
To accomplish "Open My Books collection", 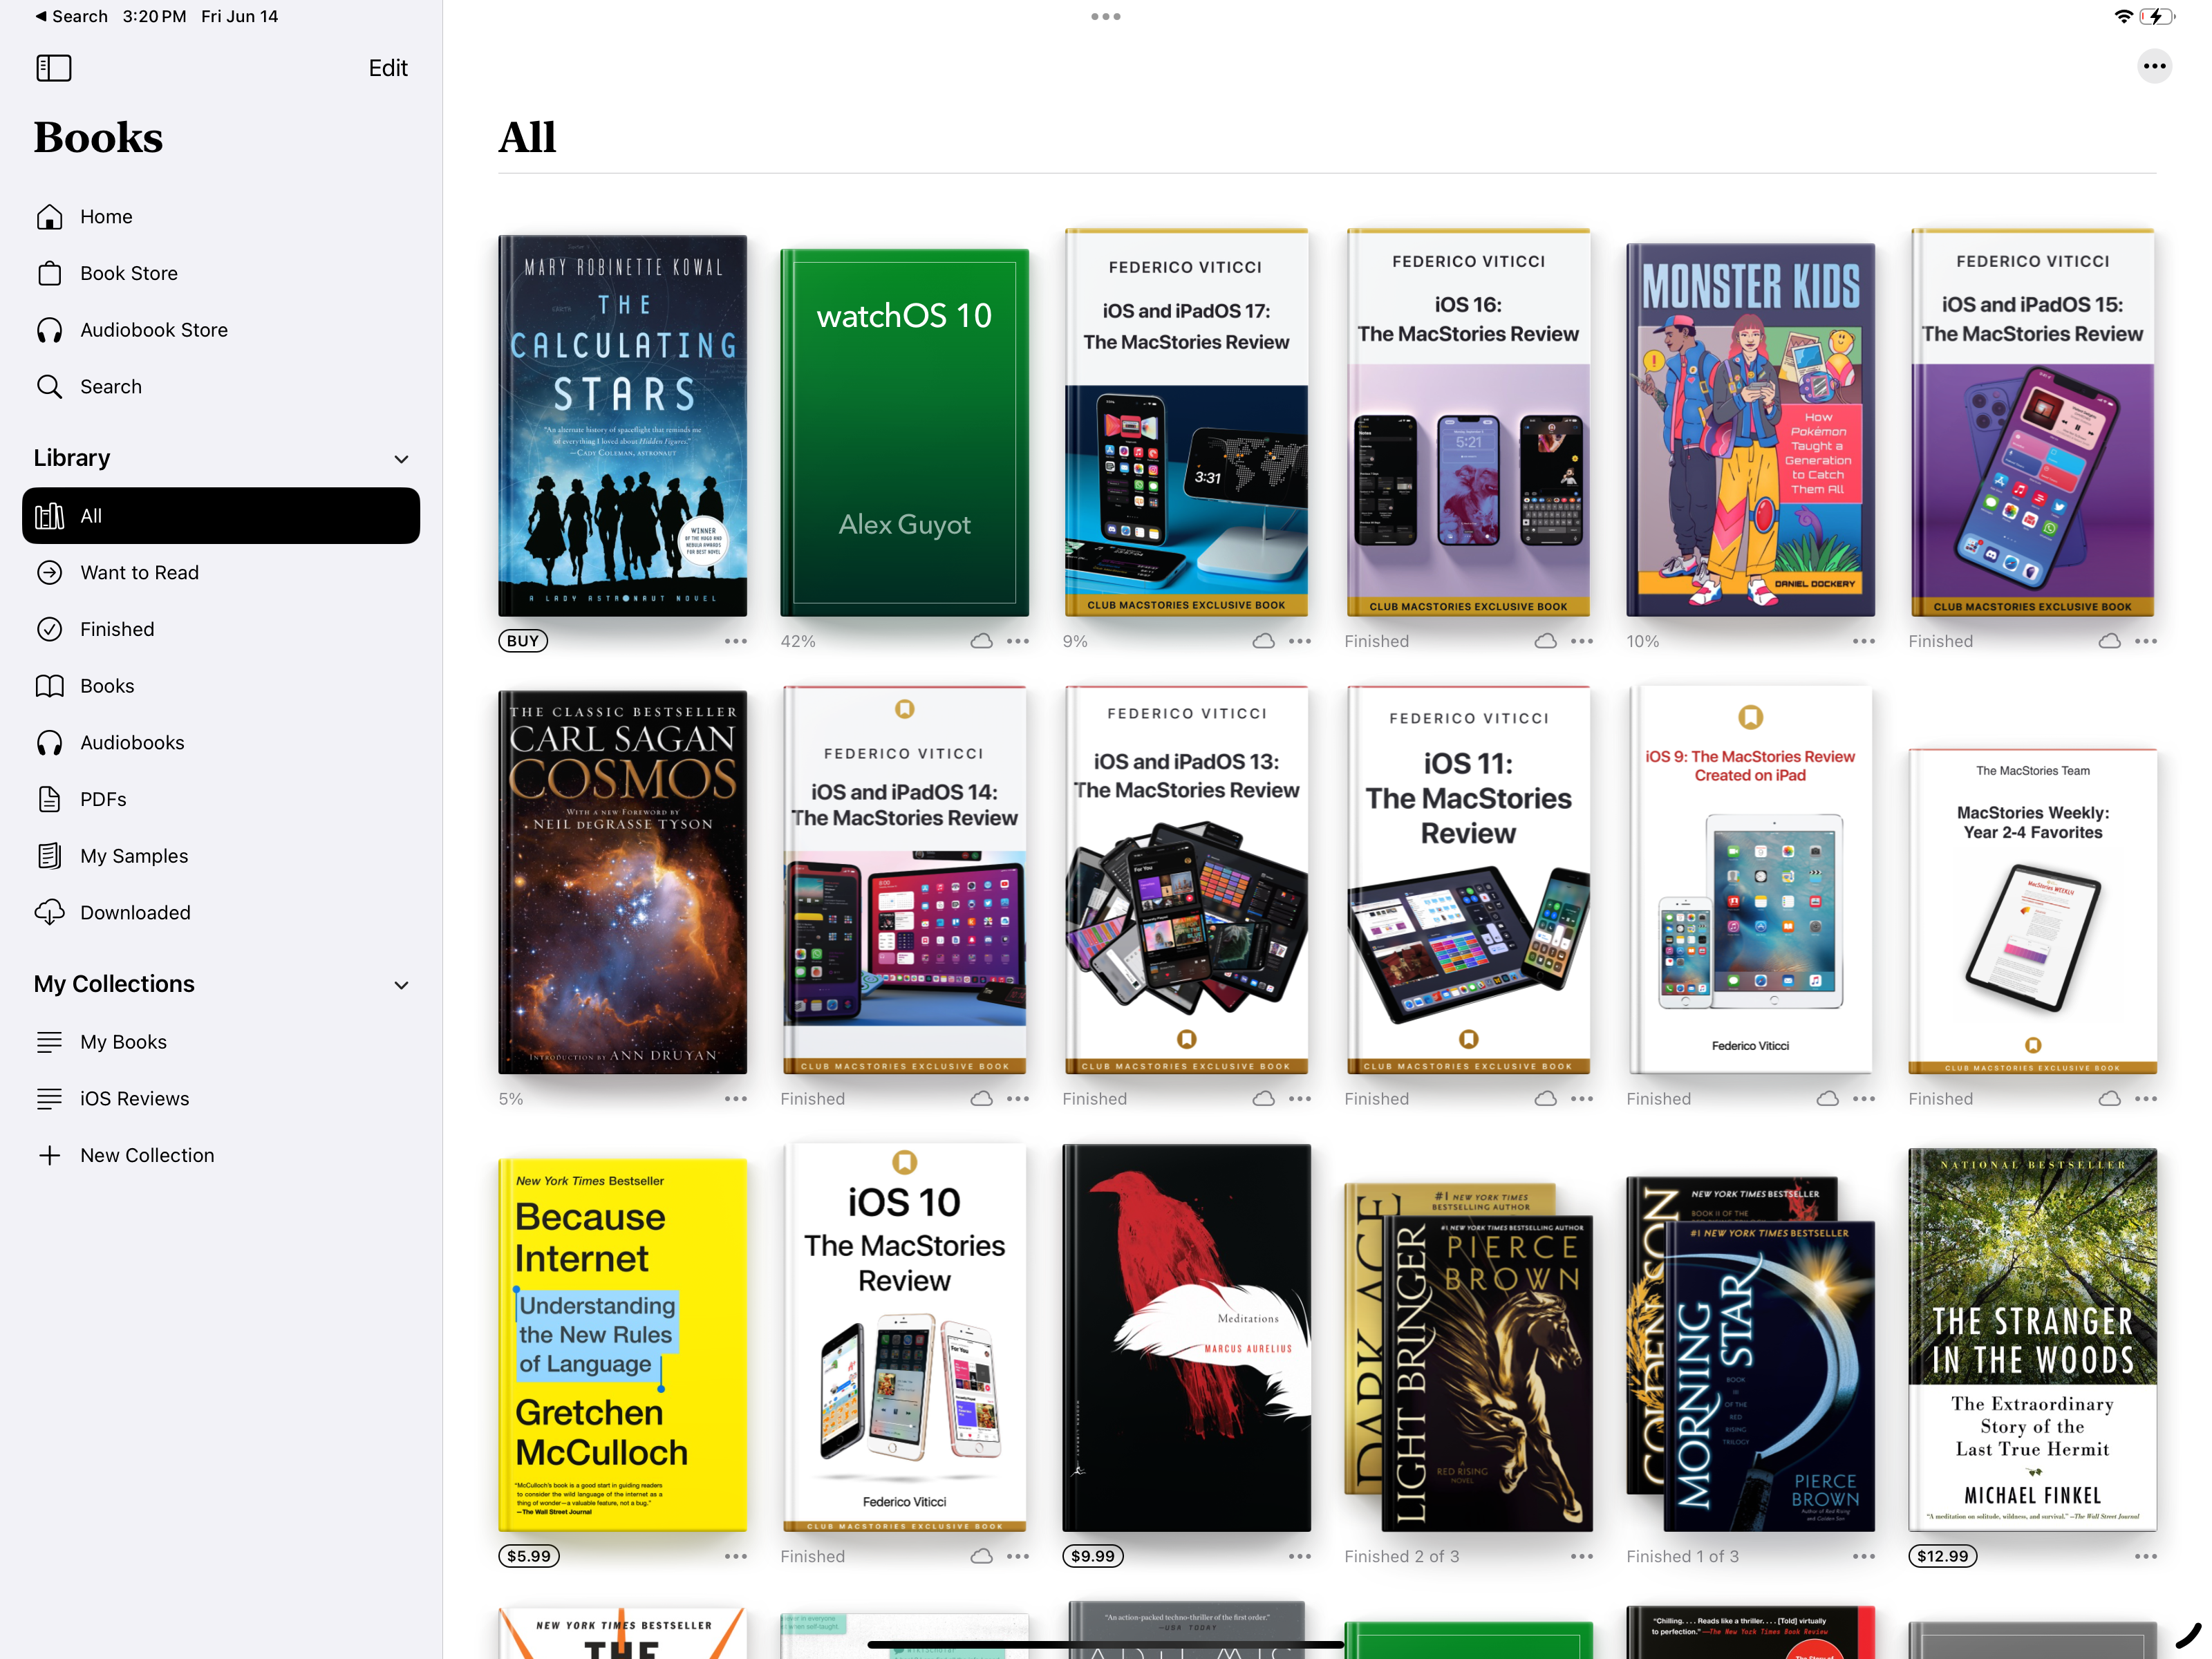I will pyautogui.click(x=221, y=1042).
